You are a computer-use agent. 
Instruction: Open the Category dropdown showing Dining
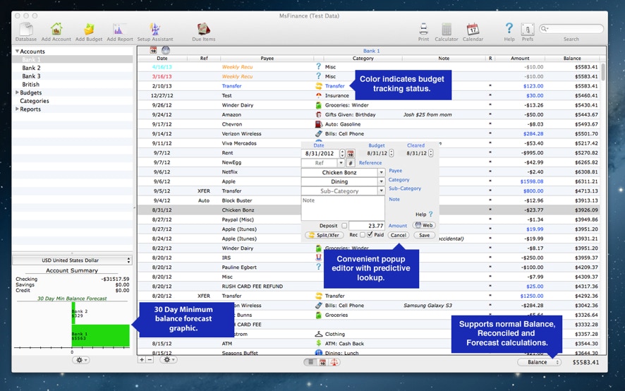[382, 181]
